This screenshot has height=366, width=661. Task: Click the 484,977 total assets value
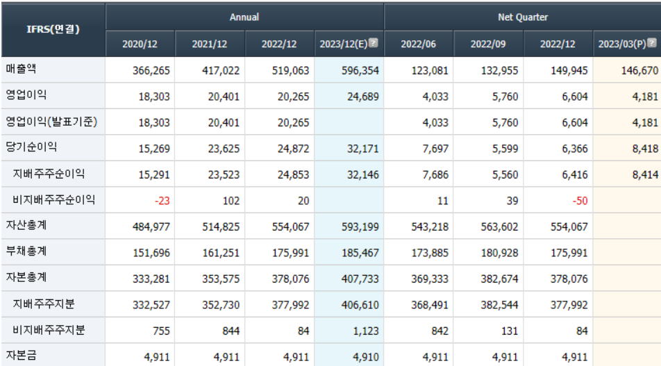click(x=151, y=227)
